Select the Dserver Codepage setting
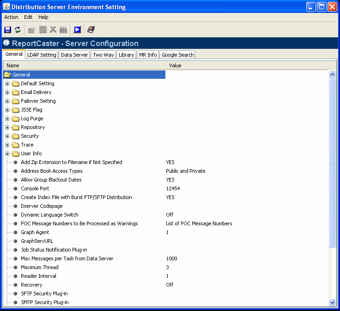Screen dimensions: 340x311 tap(42, 206)
